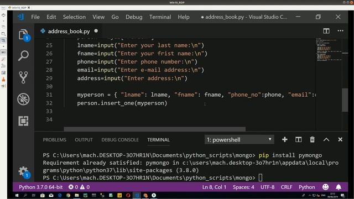Open Chrome from the taskbar
Screen dimensions: 354x199
(68, 195)
